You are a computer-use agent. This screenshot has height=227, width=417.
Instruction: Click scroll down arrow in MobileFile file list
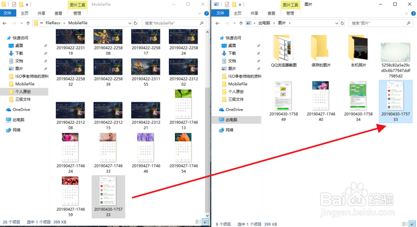[207, 216]
